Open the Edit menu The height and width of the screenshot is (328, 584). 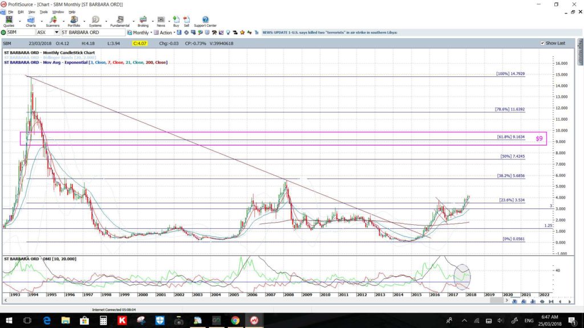[21, 12]
